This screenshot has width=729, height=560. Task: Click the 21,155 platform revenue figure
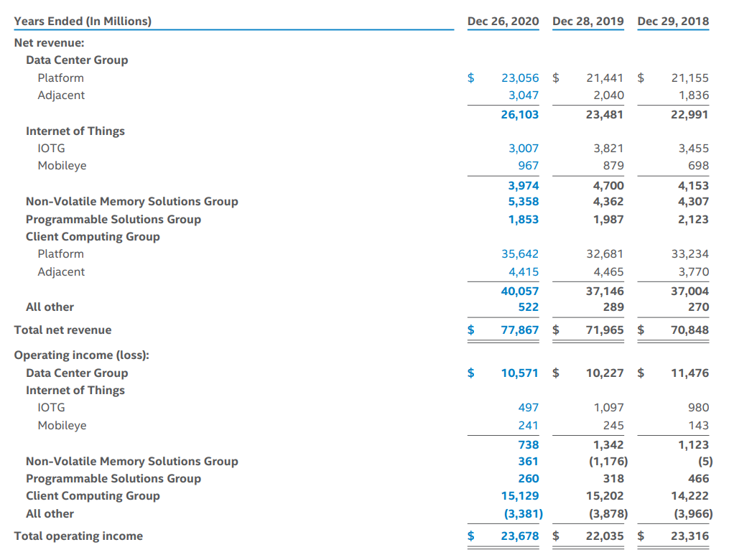tap(690, 78)
